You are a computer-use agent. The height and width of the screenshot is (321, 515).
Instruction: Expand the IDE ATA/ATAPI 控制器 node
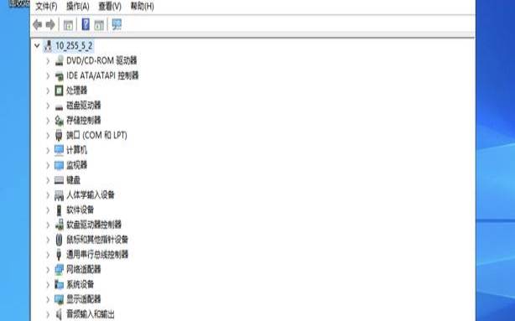coord(48,75)
